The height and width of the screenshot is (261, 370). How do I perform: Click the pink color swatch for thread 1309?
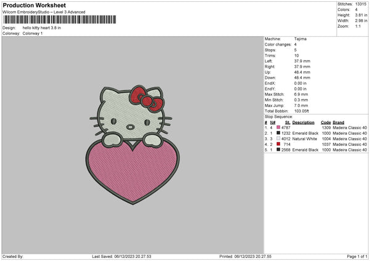point(278,127)
